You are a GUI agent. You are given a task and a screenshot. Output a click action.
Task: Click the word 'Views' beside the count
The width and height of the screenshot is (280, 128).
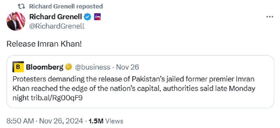(114, 121)
